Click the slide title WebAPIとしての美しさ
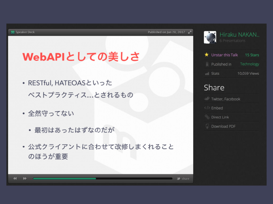 (x=81, y=57)
